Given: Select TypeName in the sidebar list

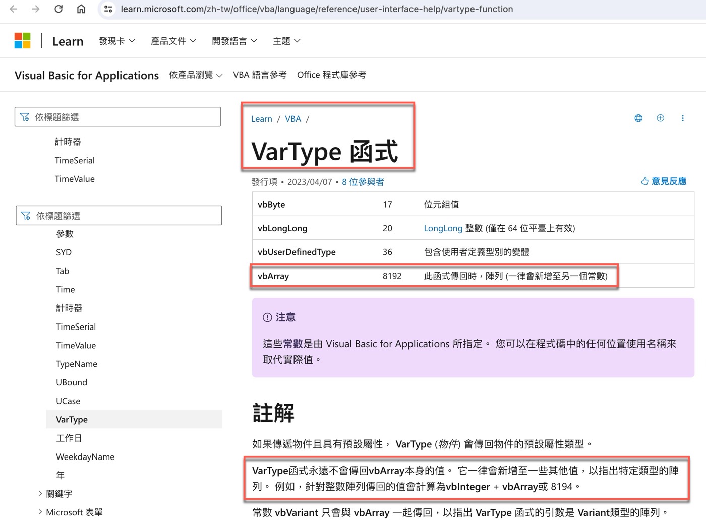Looking at the screenshot, I should pos(77,363).
